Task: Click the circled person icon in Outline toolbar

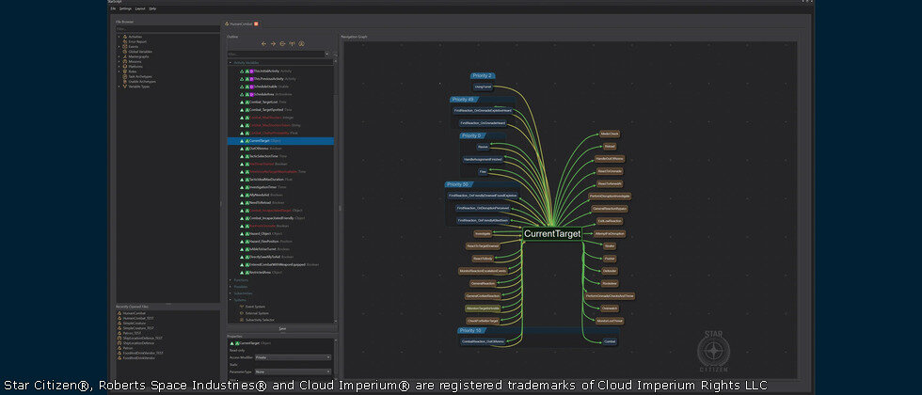Action: click(301, 43)
